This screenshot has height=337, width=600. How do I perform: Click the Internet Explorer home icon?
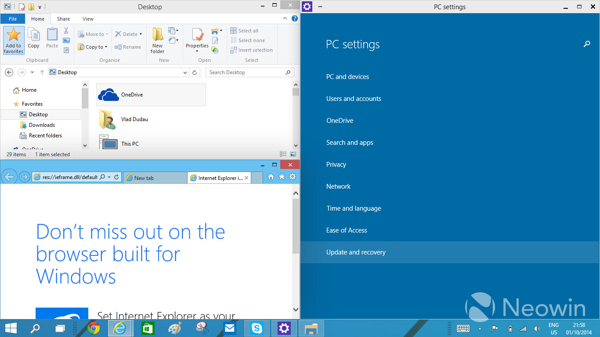click(271, 177)
